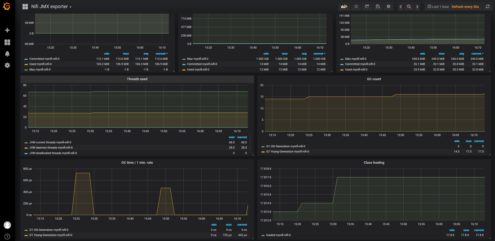Open the Alerting bell icon
Screen dimensions: 495x241
pos(7,54)
